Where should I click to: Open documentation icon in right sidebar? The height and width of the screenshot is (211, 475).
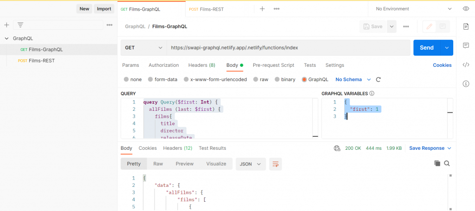(x=466, y=26)
